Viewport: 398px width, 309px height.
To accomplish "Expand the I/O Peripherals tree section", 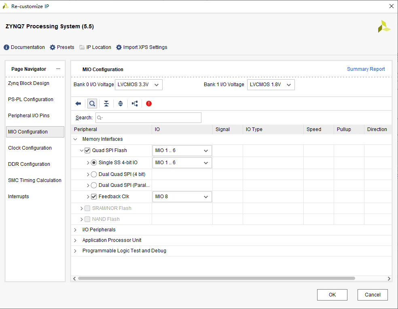I will [x=75, y=230].
